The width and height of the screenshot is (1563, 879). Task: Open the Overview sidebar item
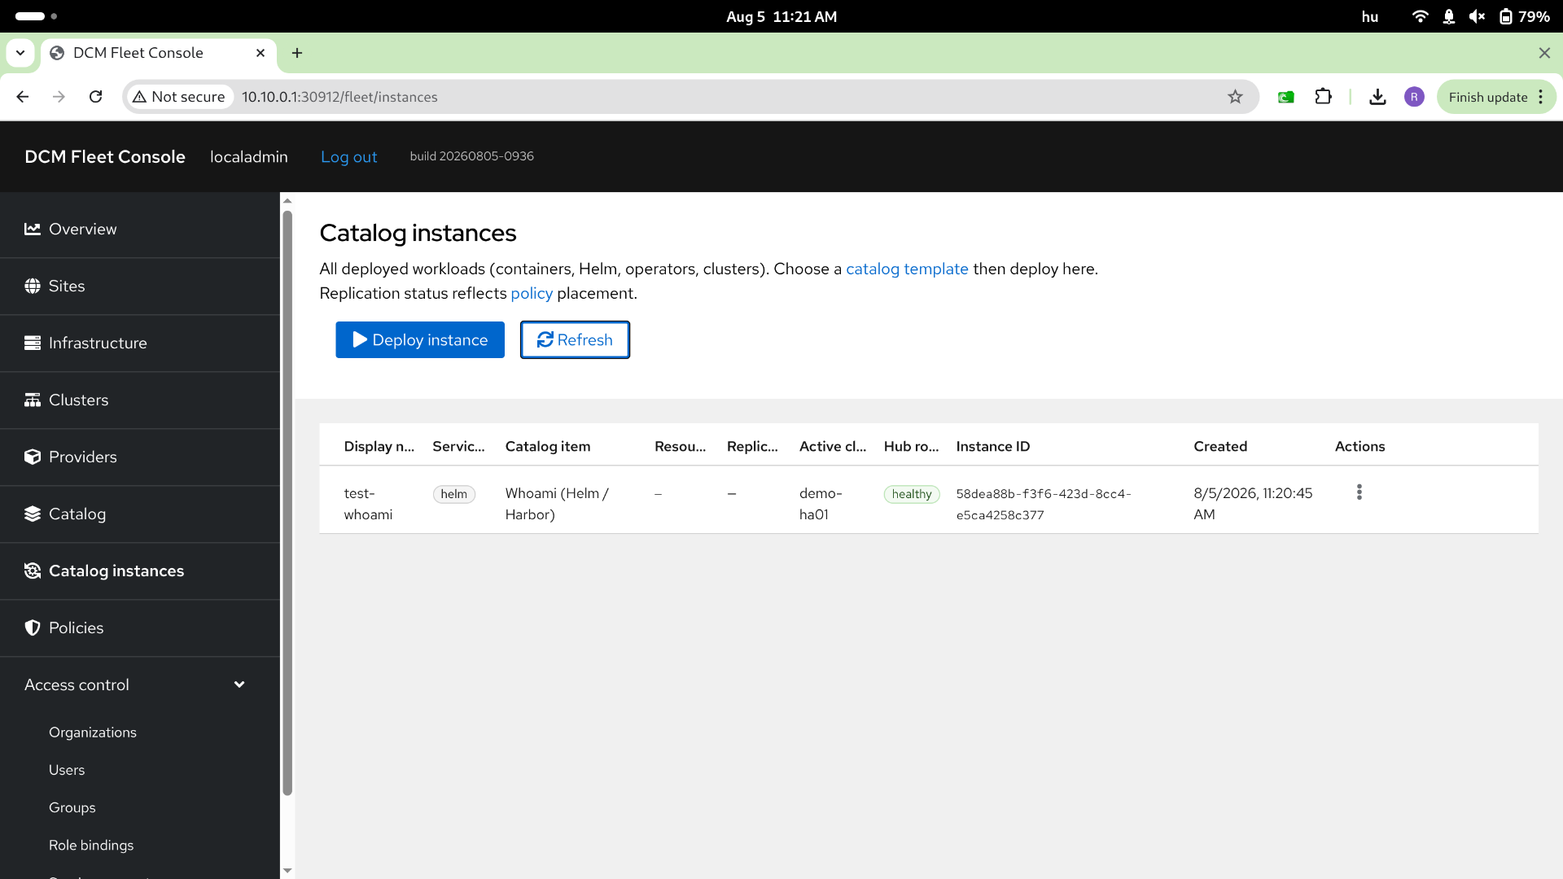click(140, 229)
